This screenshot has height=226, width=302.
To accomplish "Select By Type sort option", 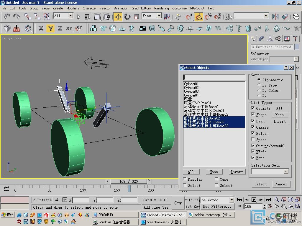I will (x=259, y=85).
